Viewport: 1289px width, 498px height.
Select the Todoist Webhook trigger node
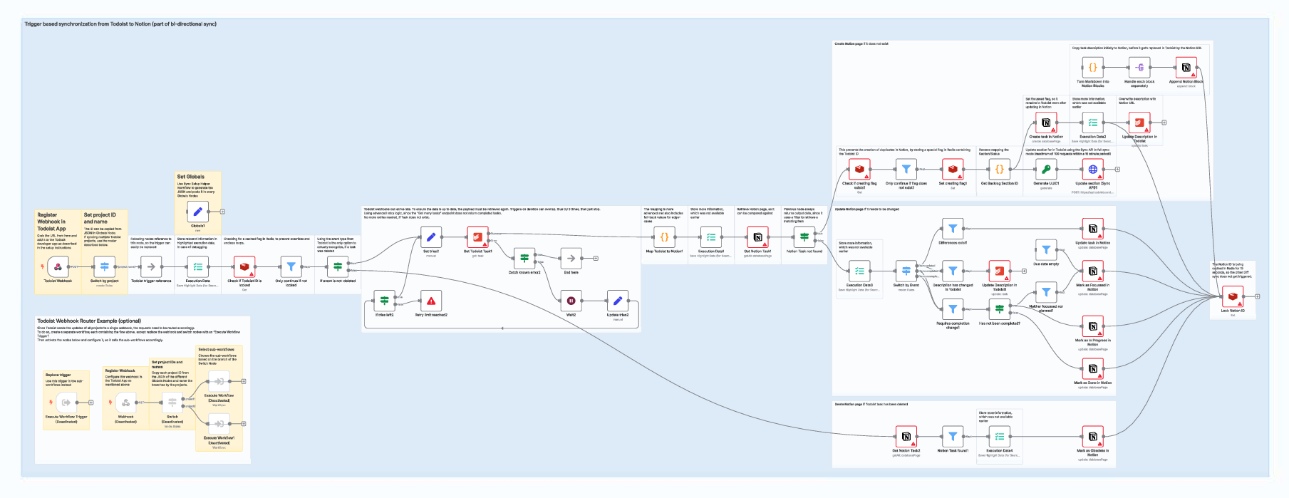coord(58,267)
